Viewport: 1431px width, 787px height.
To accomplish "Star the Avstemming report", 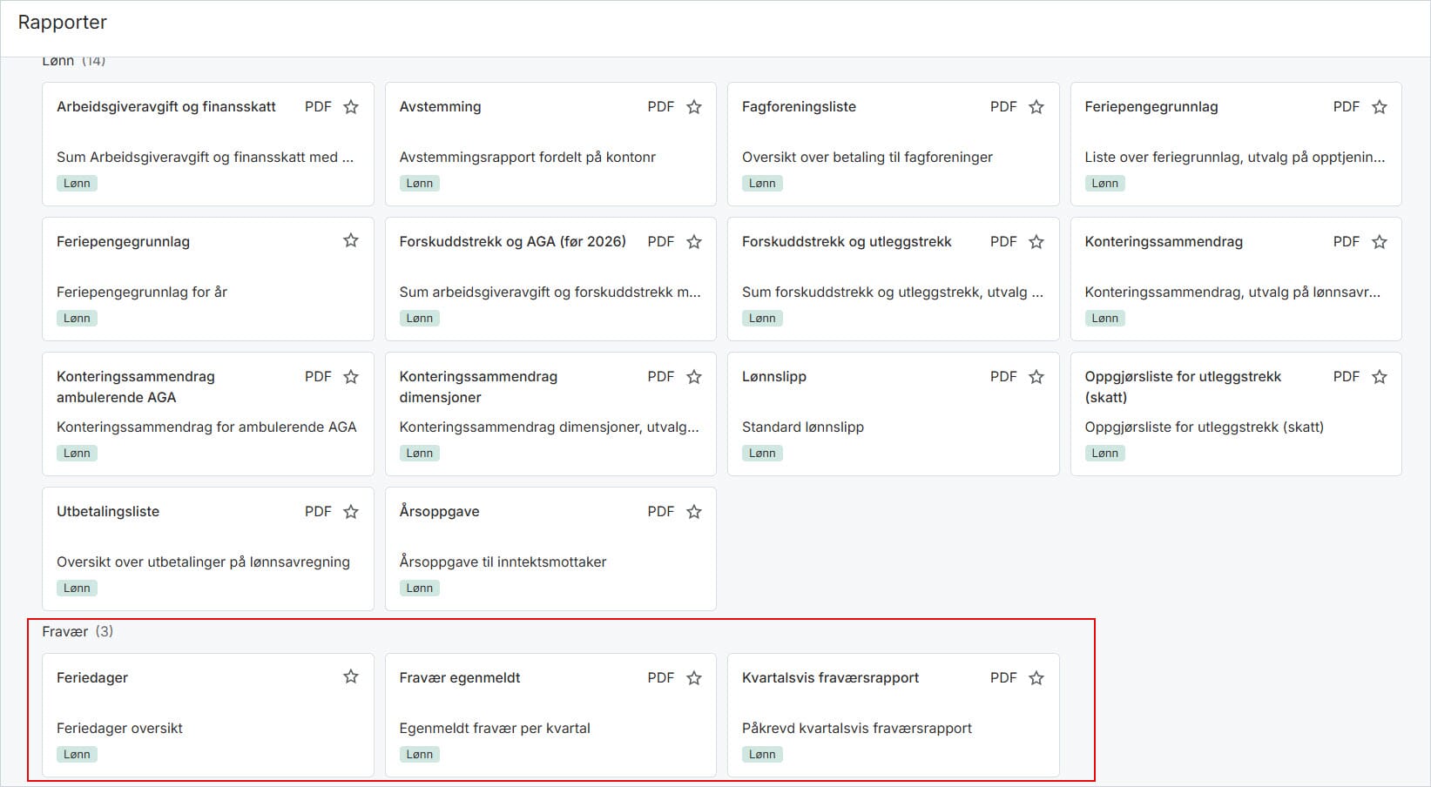I will (x=694, y=107).
